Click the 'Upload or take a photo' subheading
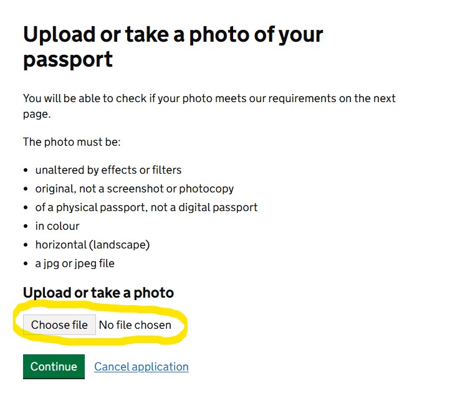This screenshot has height=406, width=450. (x=98, y=293)
